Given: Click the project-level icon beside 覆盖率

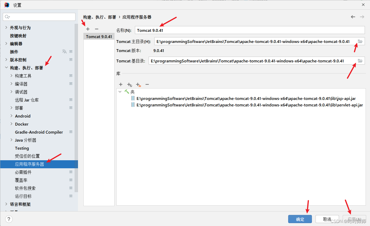Looking at the screenshot, I should tap(71, 180).
